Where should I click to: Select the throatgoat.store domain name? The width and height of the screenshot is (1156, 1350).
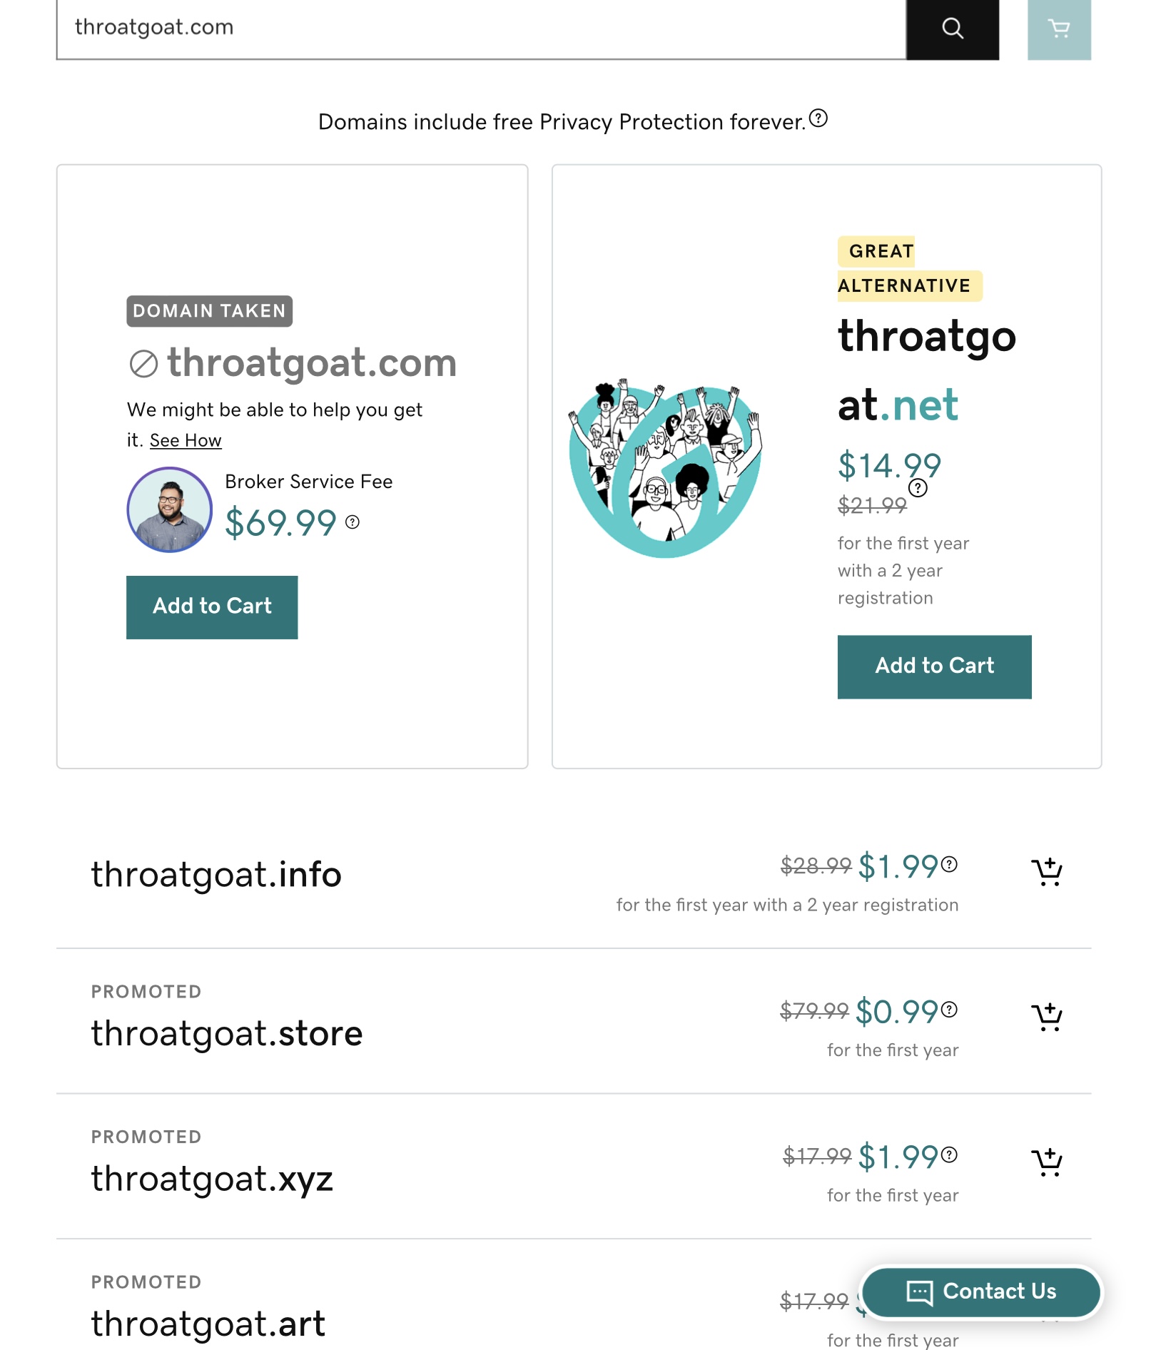(227, 1034)
